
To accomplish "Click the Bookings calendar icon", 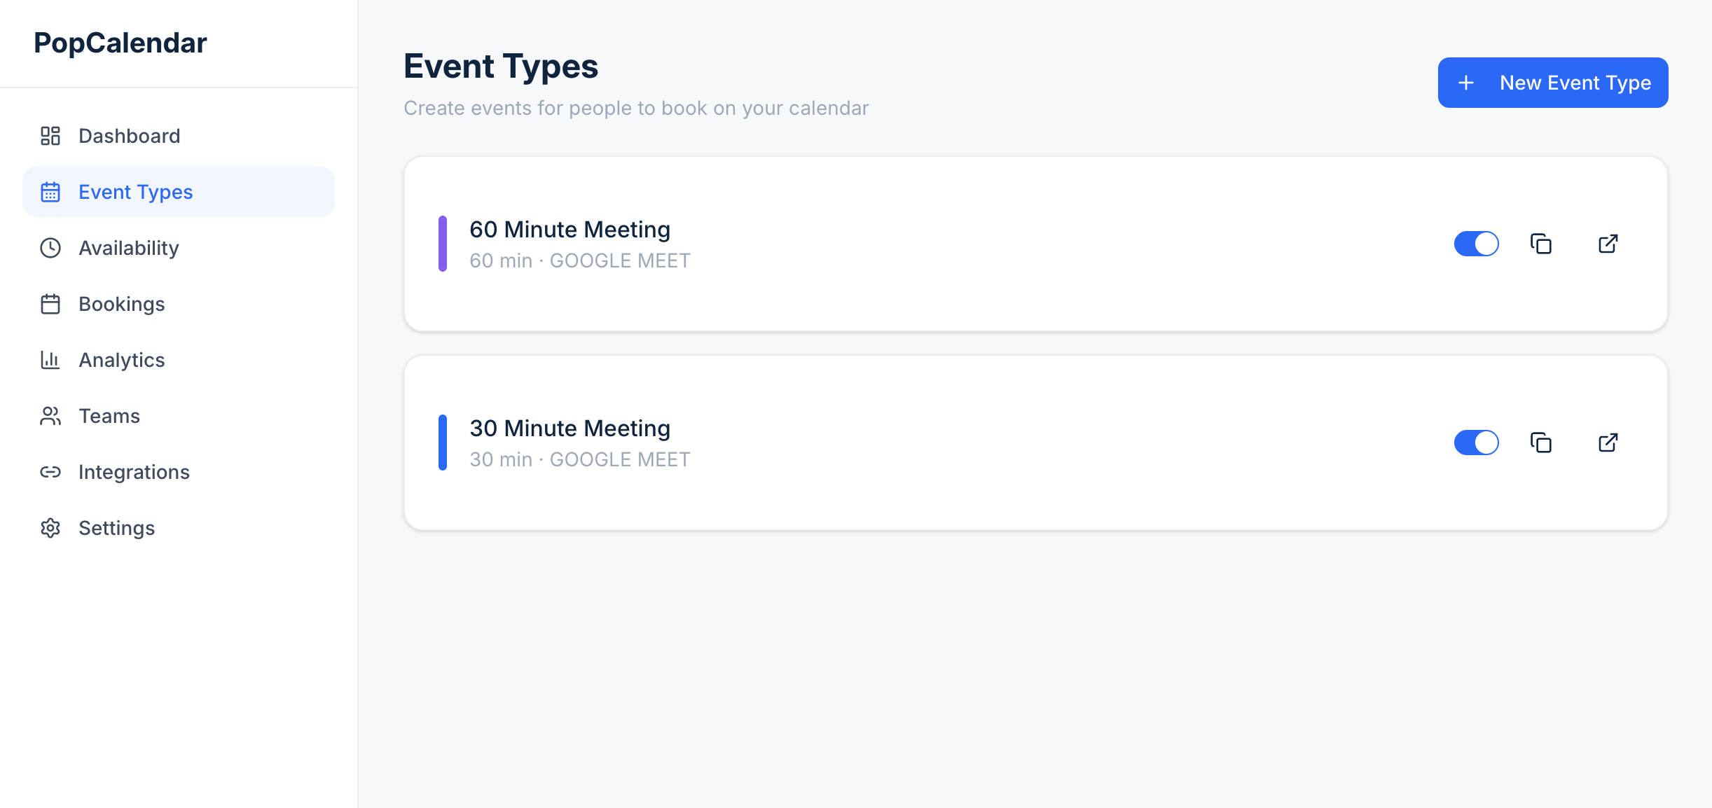I will [50, 304].
